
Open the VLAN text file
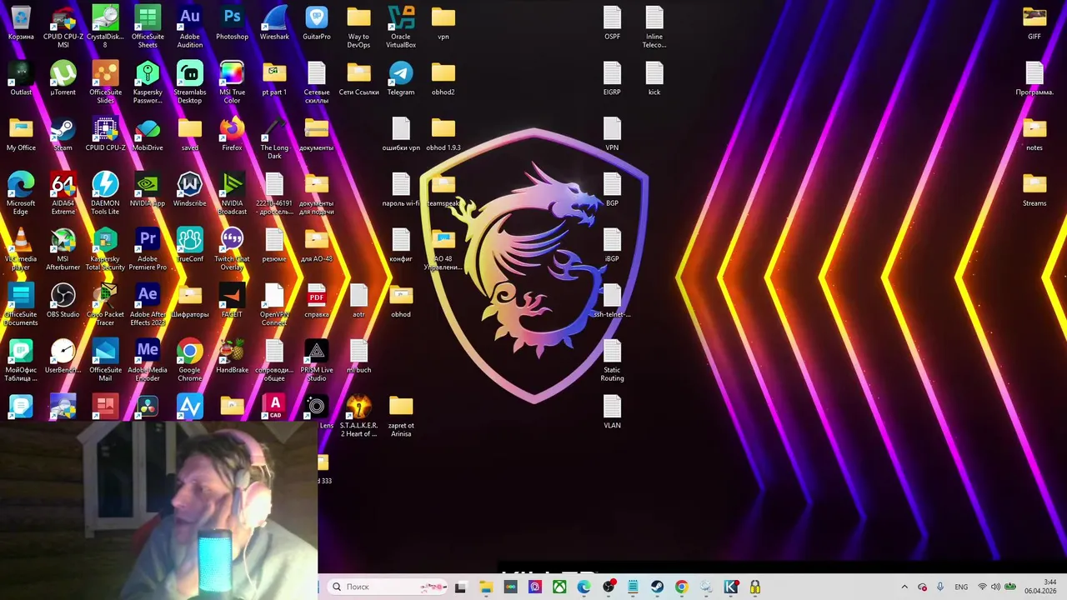(612, 412)
